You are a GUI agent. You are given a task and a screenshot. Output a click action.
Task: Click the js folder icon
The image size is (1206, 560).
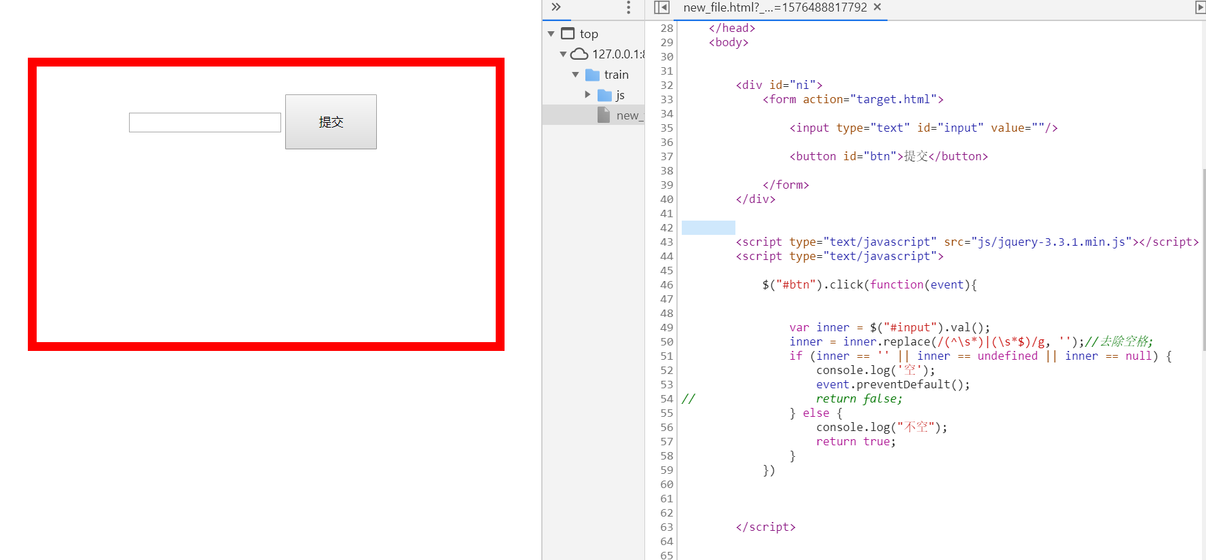pos(604,95)
